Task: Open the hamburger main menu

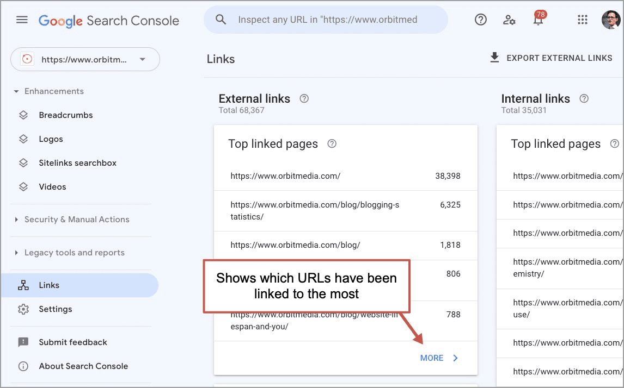Action: pyautogui.click(x=22, y=20)
